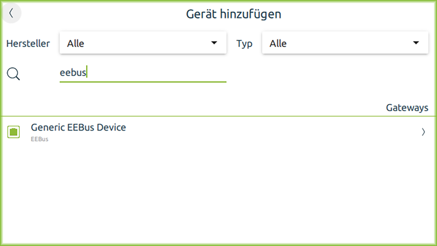Click the small 'EEBus' subtitle text
The width and height of the screenshot is (437, 246).
40,139
